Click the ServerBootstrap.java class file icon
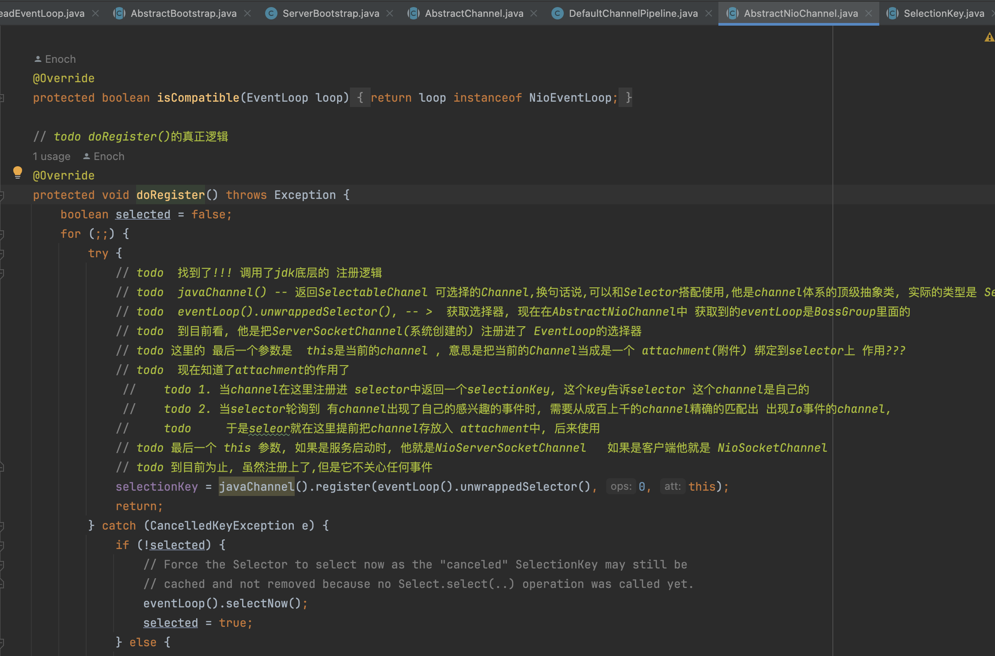Viewport: 995px width, 656px height. tap(271, 13)
